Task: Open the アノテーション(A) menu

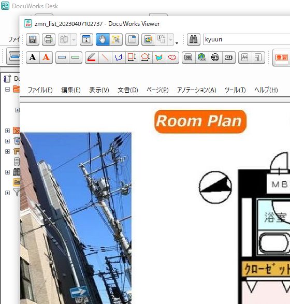Action: pyautogui.click(x=197, y=90)
